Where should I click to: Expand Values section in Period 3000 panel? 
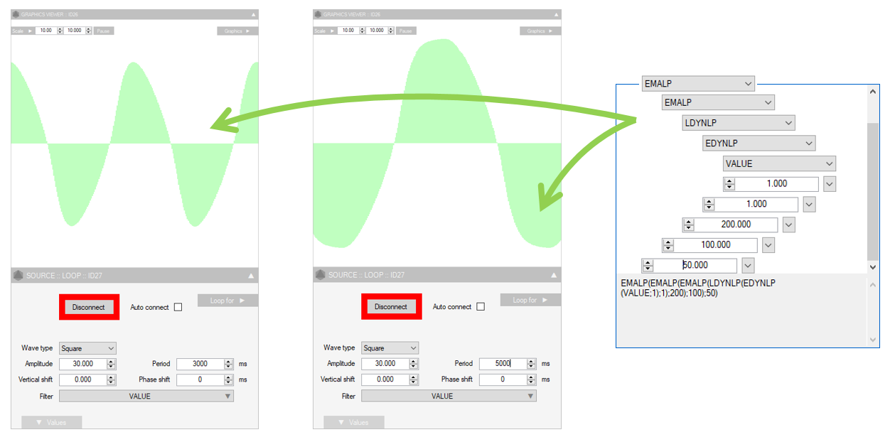pos(51,422)
